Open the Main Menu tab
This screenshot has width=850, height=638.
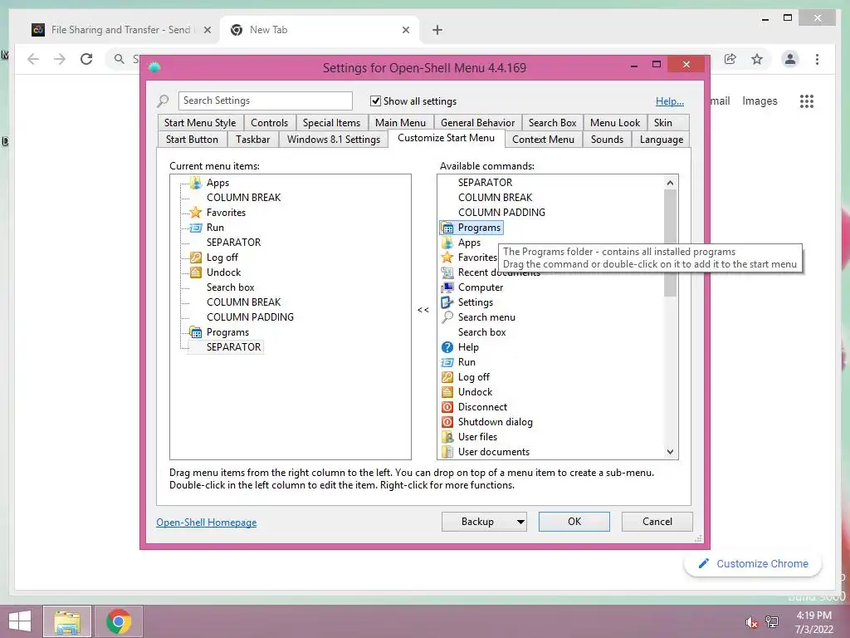pyautogui.click(x=401, y=123)
